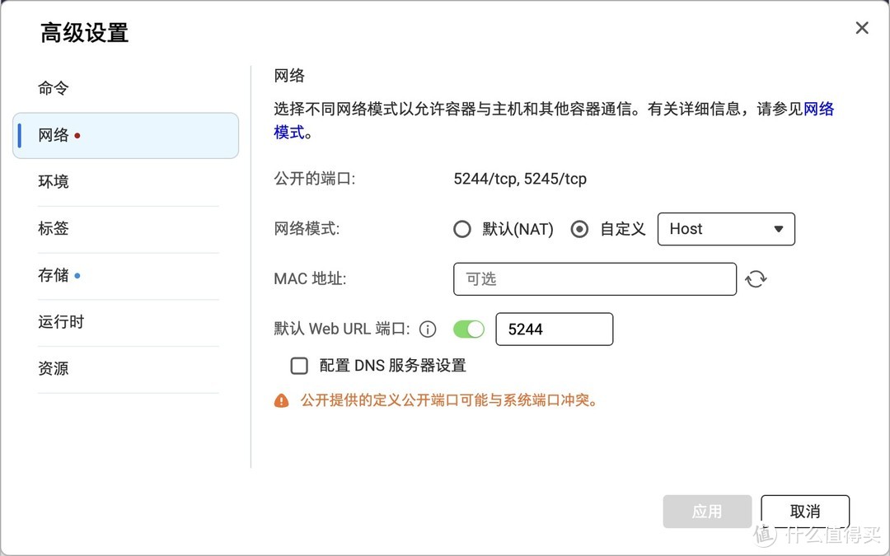
Task: Click the 应用 button
Action: pyautogui.click(x=707, y=512)
